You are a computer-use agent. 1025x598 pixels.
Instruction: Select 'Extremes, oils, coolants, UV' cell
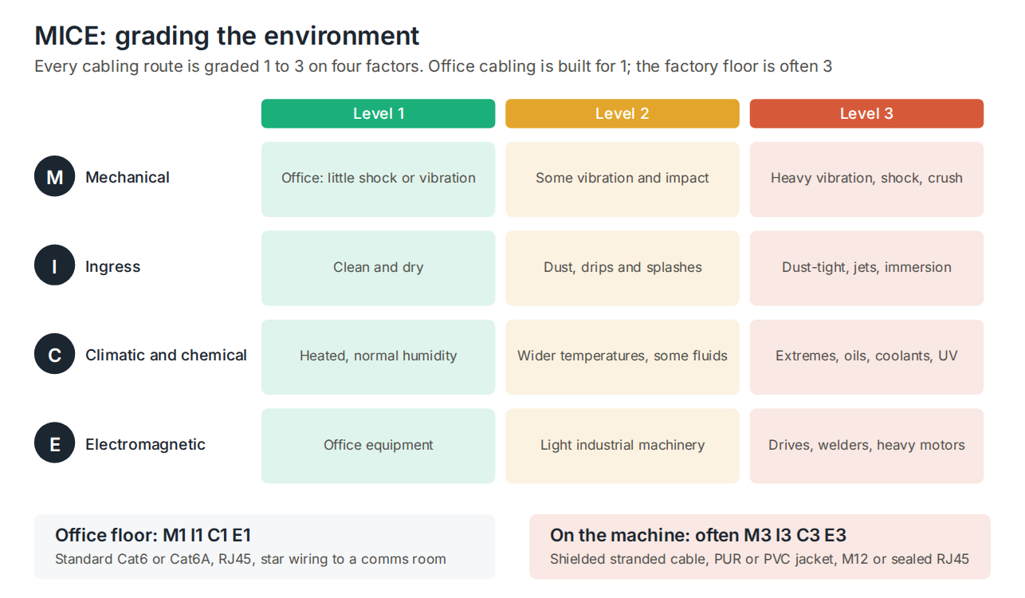pyautogui.click(x=866, y=357)
